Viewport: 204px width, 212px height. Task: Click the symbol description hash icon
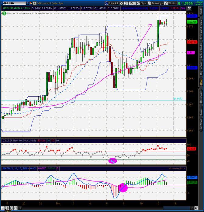(35, 3)
